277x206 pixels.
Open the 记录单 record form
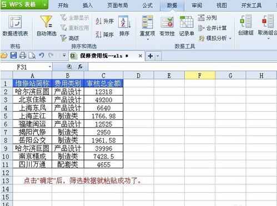(x=187, y=26)
